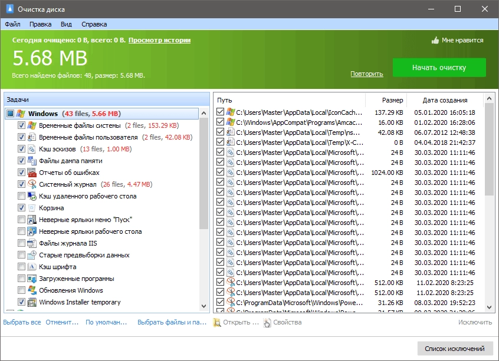Click the task list scrollbar up arrow
Screen dimensions: 499x361
pos(204,113)
